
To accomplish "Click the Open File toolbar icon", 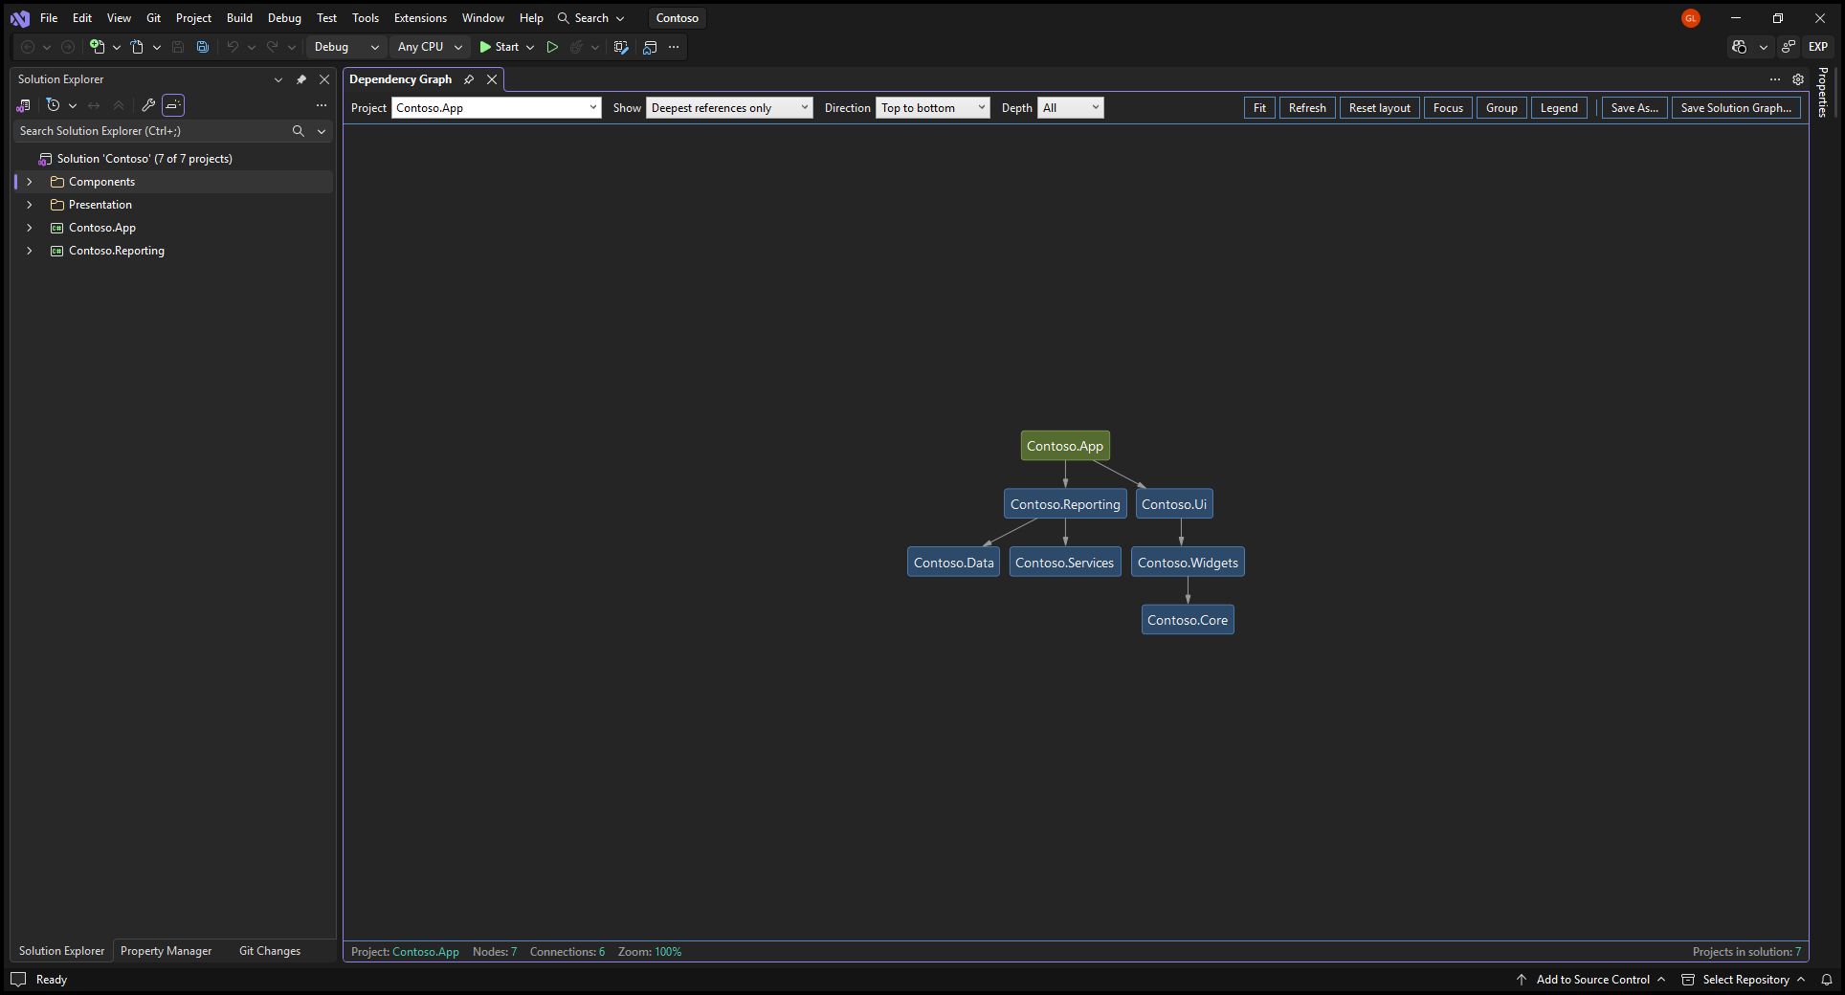I will tap(137, 47).
